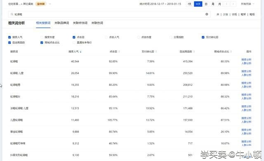This screenshot has height=161, width=264.
Task: Sort by the 搜索人气 column arrow
Action: pyautogui.click(x=81, y=52)
